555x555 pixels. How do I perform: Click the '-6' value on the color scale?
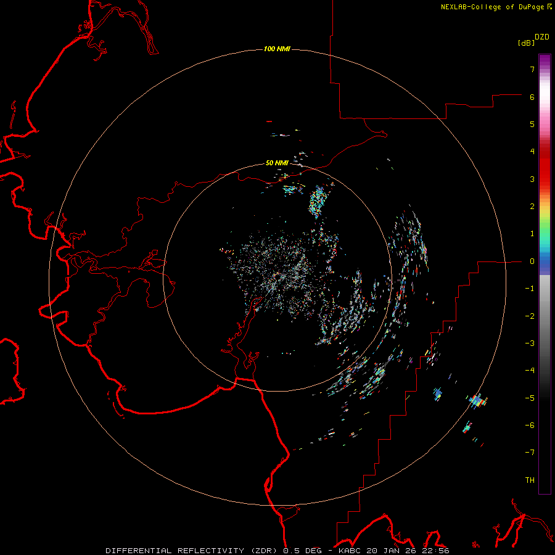click(530, 425)
